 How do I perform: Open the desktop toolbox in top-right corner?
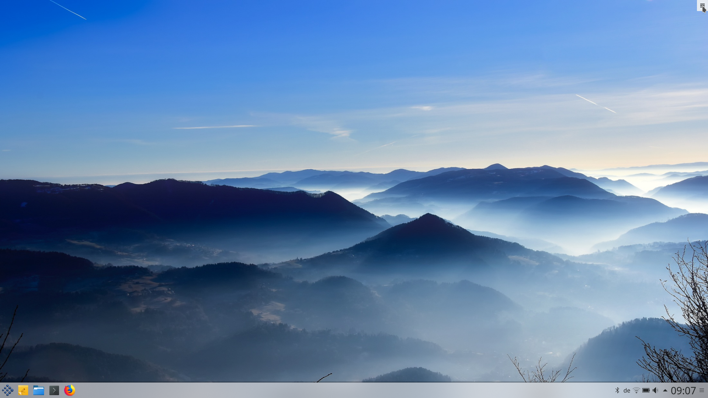[x=702, y=6]
